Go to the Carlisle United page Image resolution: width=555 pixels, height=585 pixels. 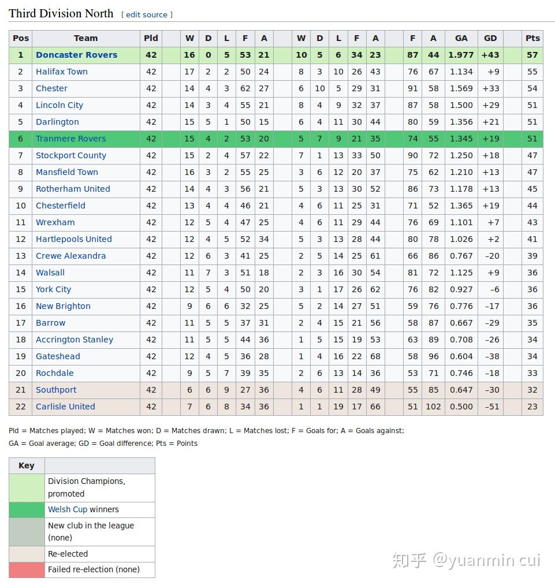(65, 407)
